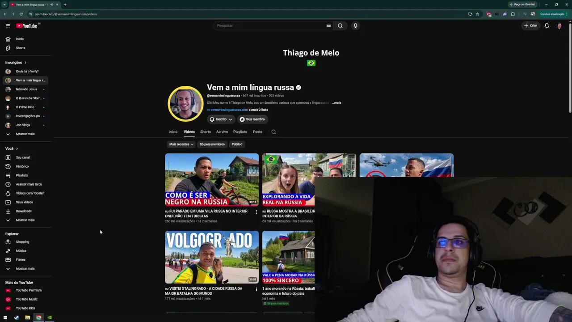This screenshot has width=572, height=322.
Task: Bookmark this page with the star icon
Action: [477, 14]
